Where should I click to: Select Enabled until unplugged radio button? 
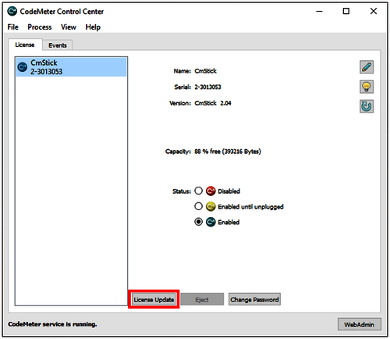pyautogui.click(x=198, y=206)
